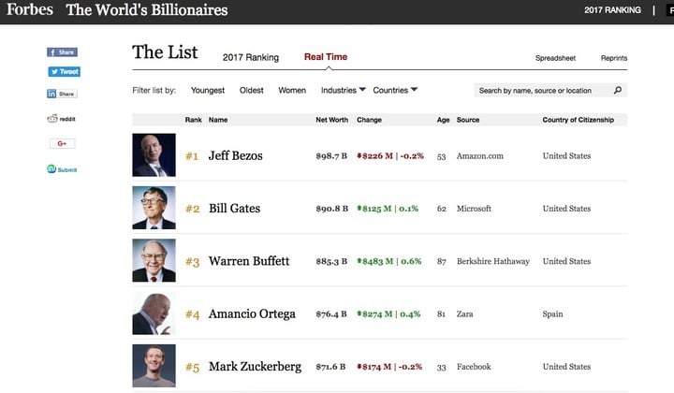Viewport: 674px width, 393px height.
Task: Sort by the Net Worth column header
Action: tap(331, 120)
